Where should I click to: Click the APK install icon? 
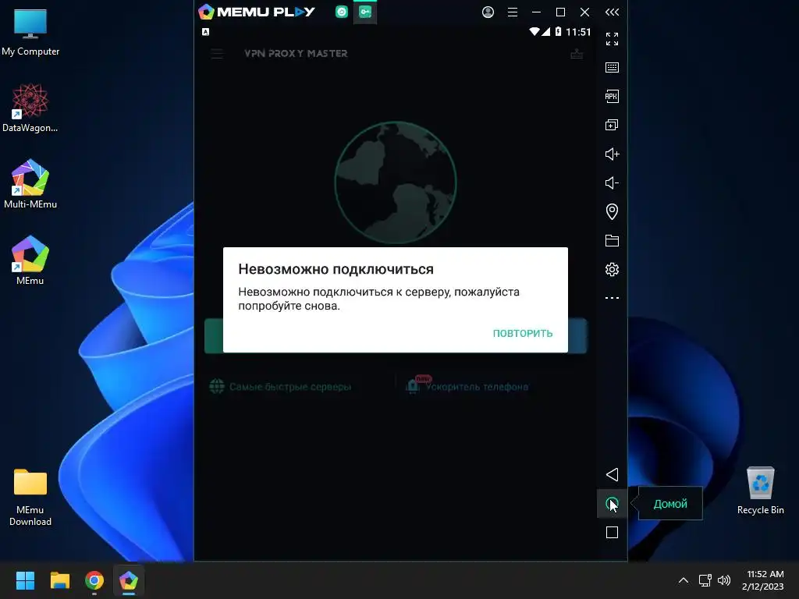coord(612,96)
